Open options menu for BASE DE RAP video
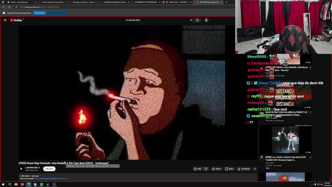The height and width of the screenshot is (187, 332). click(310, 112)
